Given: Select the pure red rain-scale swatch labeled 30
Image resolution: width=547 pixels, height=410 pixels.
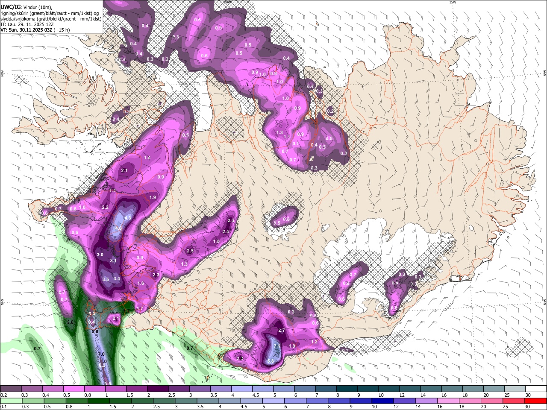Looking at the screenshot, I should 536,401.
